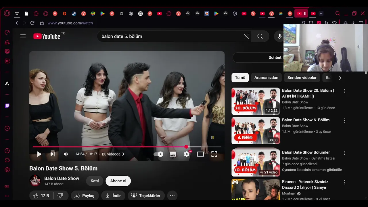Screen dimensions: 368x207
Task: Select the 'Aramanızdan' filter chip
Action: [x=266, y=78]
